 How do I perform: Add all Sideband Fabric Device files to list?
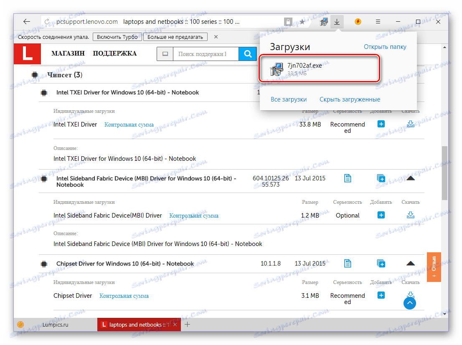coord(381,178)
